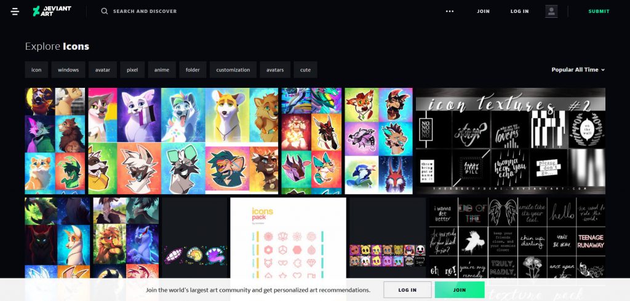Image resolution: width=630 pixels, height=301 pixels.
Task: Filter by the 'cute' tag
Action: click(305, 70)
